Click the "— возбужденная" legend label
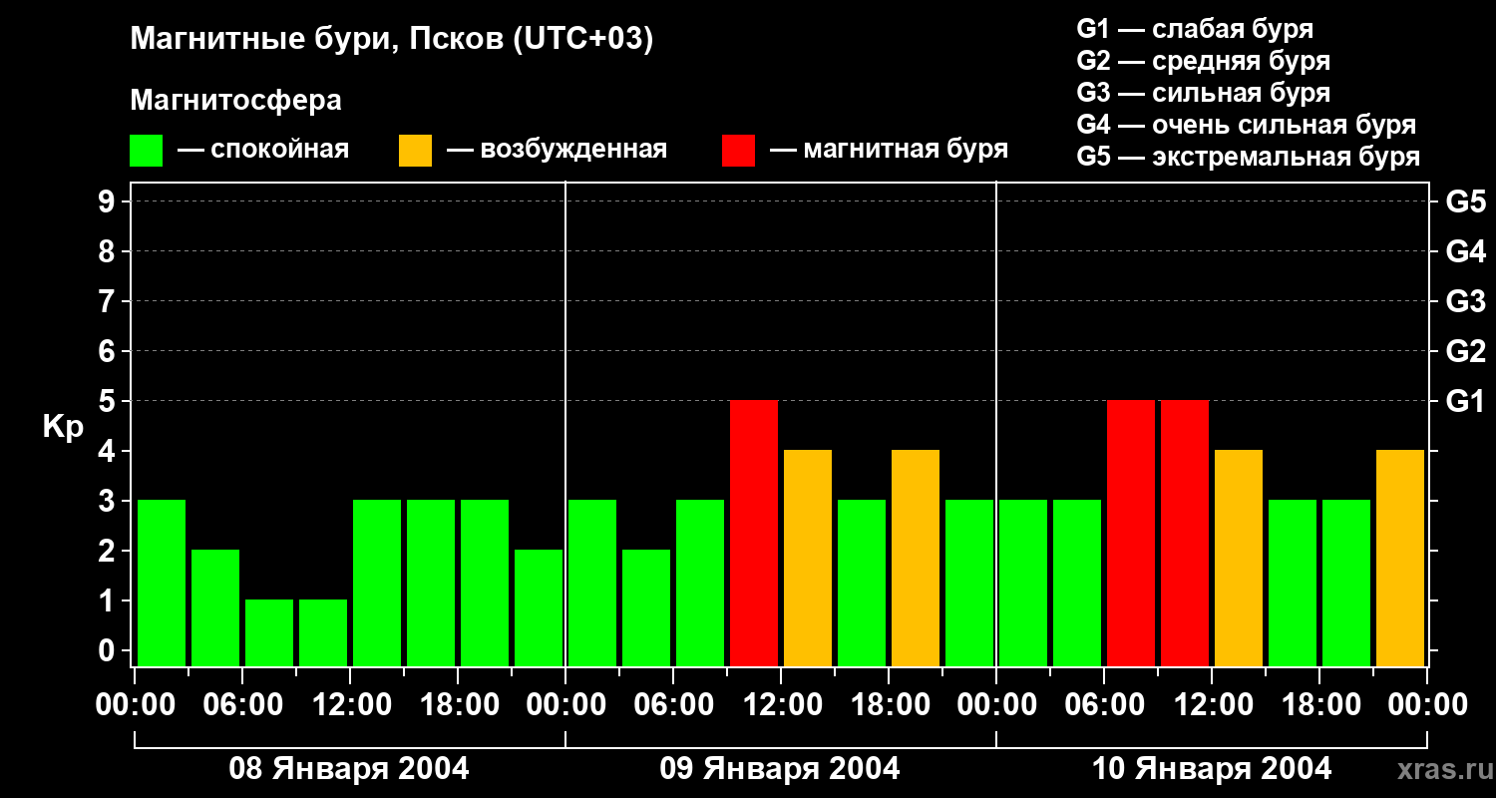The width and height of the screenshot is (1496, 798). tap(557, 150)
